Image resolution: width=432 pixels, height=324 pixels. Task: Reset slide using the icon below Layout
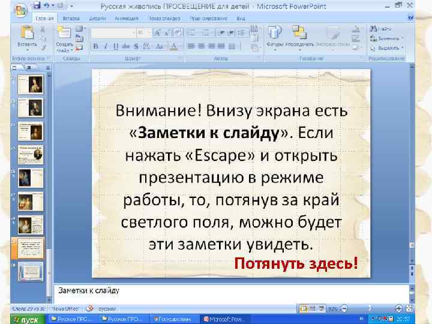(79, 38)
